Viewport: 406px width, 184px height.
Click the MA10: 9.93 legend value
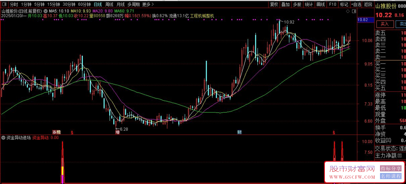[81, 11]
